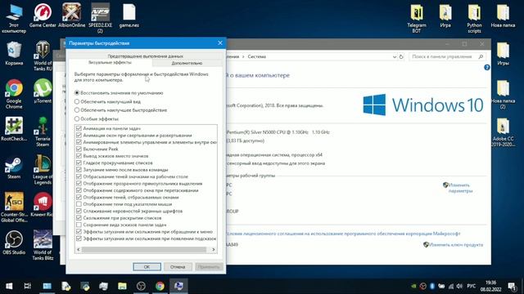Select the µTorrent desktop icon
This screenshot has width=524, height=294.
coord(43,91)
